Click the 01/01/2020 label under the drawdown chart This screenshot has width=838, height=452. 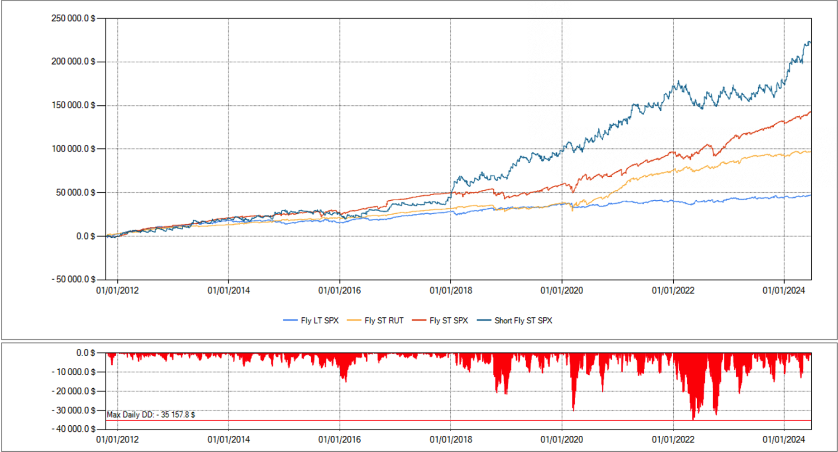pos(562,439)
